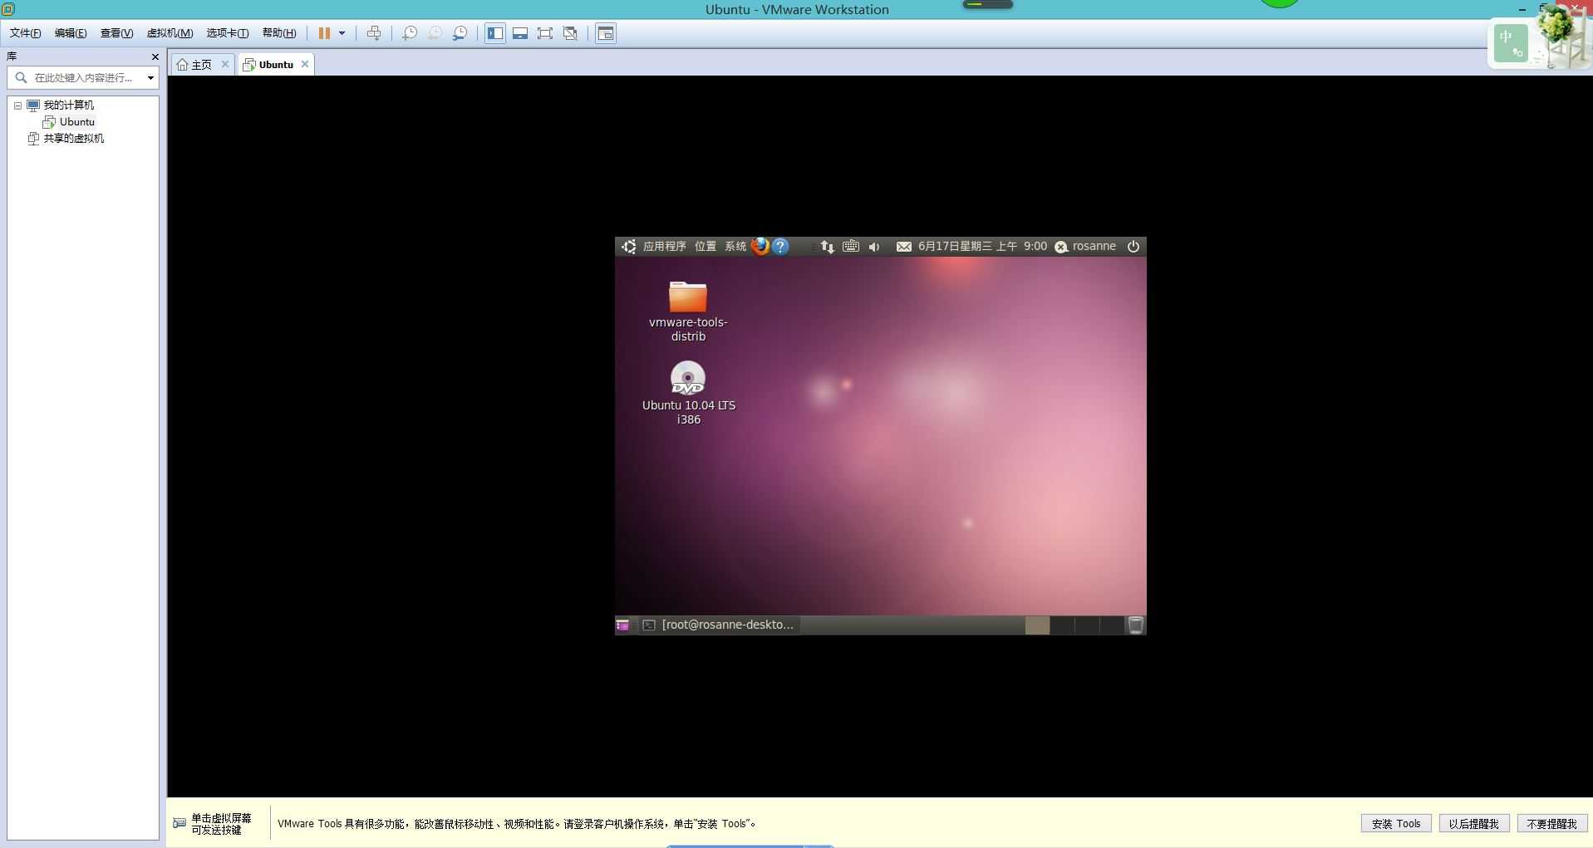Switch to the root@rosanne-desktop terminal task
The image size is (1593, 848).
coord(720,625)
